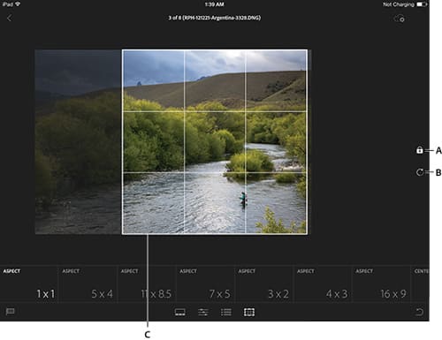Tap the Wi-Fi indicator in status bar

point(18,4)
